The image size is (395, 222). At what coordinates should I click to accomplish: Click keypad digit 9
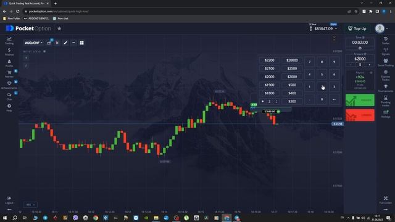[335, 62]
